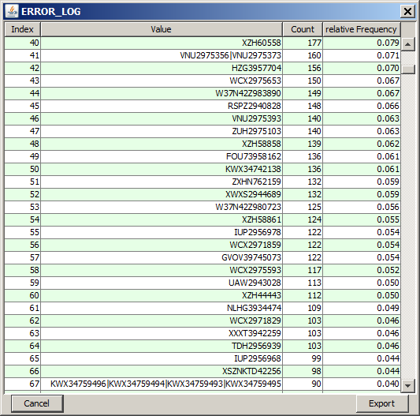Click the Java icon in title bar
This screenshot has width=420, height=416.
pos(12,11)
